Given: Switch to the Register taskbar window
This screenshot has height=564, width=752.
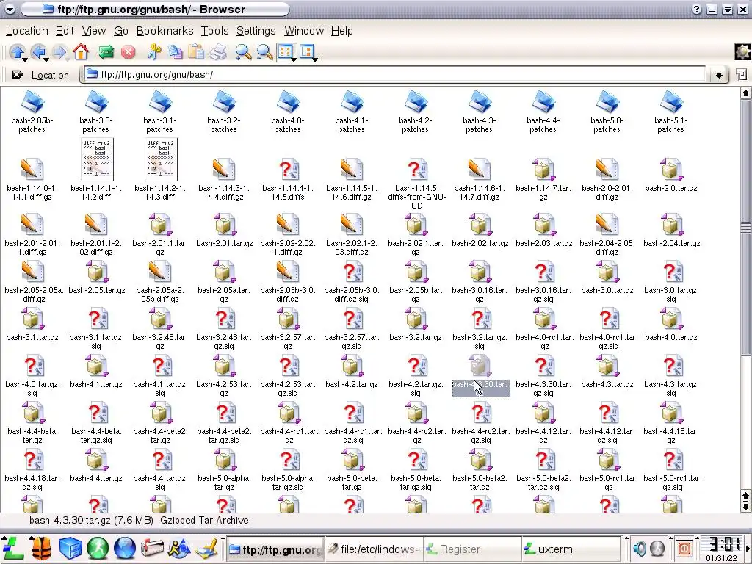Looking at the screenshot, I should tap(472, 549).
